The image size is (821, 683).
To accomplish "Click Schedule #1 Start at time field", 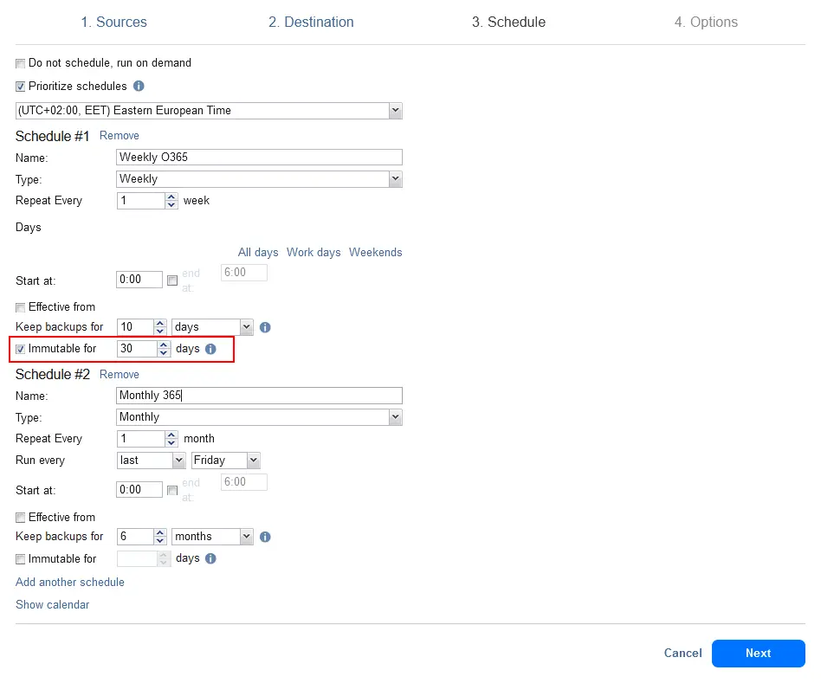I will click(x=139, y=280).
